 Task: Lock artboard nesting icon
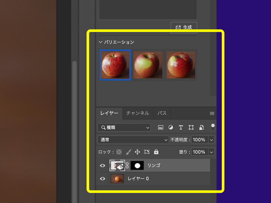[147, 152]
